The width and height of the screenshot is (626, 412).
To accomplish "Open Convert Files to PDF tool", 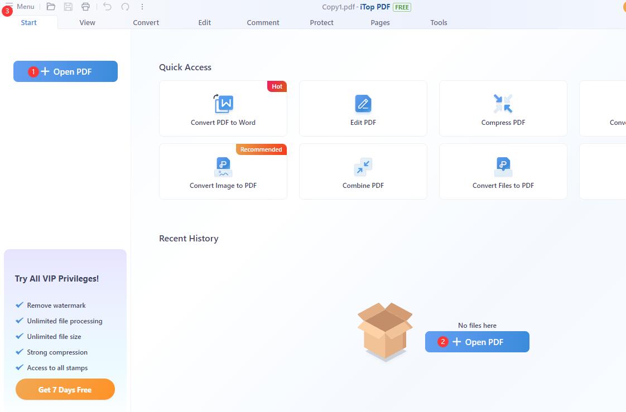I will (x=503, y=172).
